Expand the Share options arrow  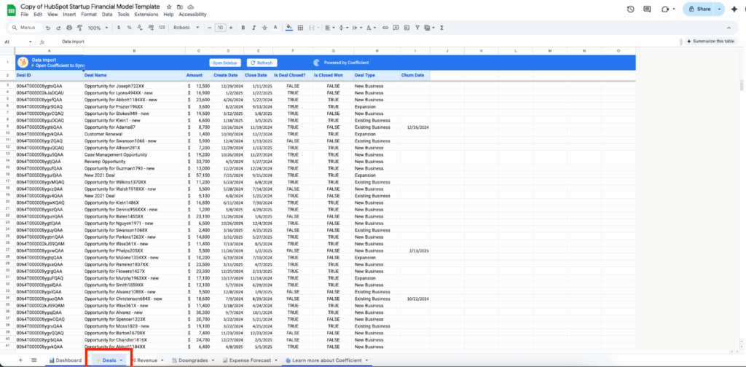point(720,9)
